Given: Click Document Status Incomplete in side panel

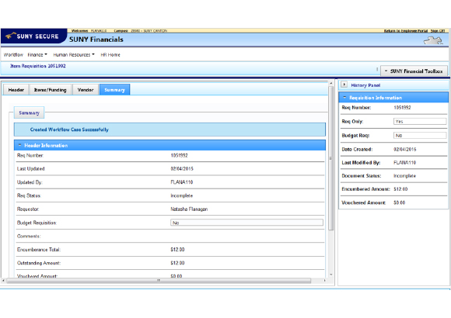Looking at the screenshot, I should (404, 175).
